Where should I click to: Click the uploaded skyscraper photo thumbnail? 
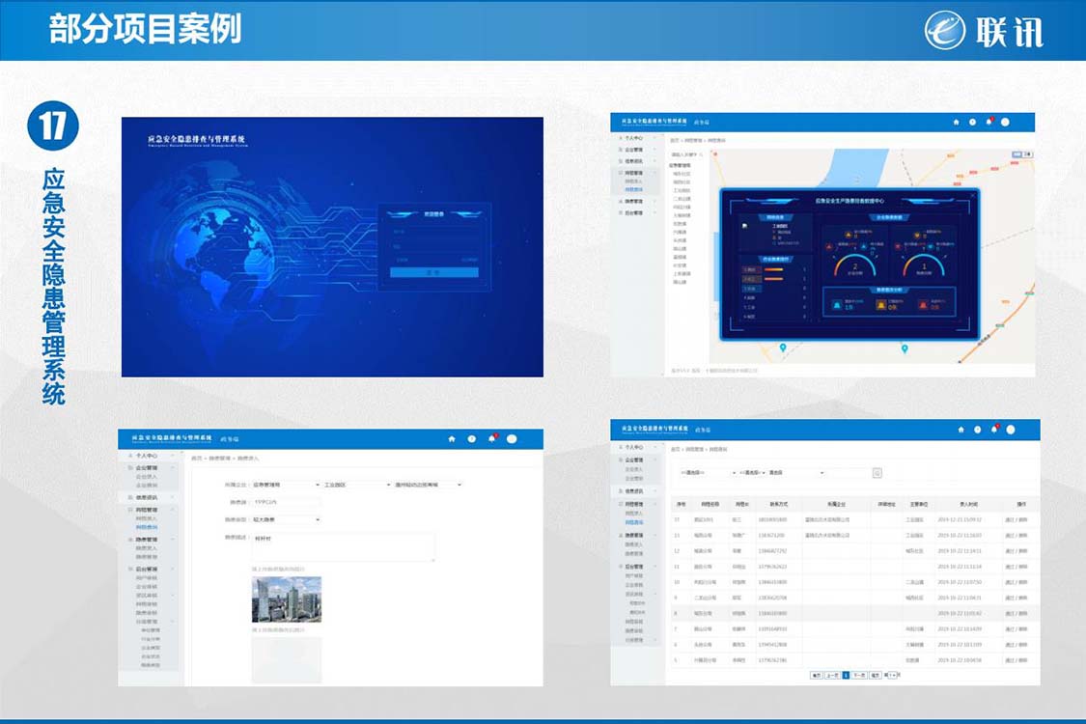[x=287, y=599]
